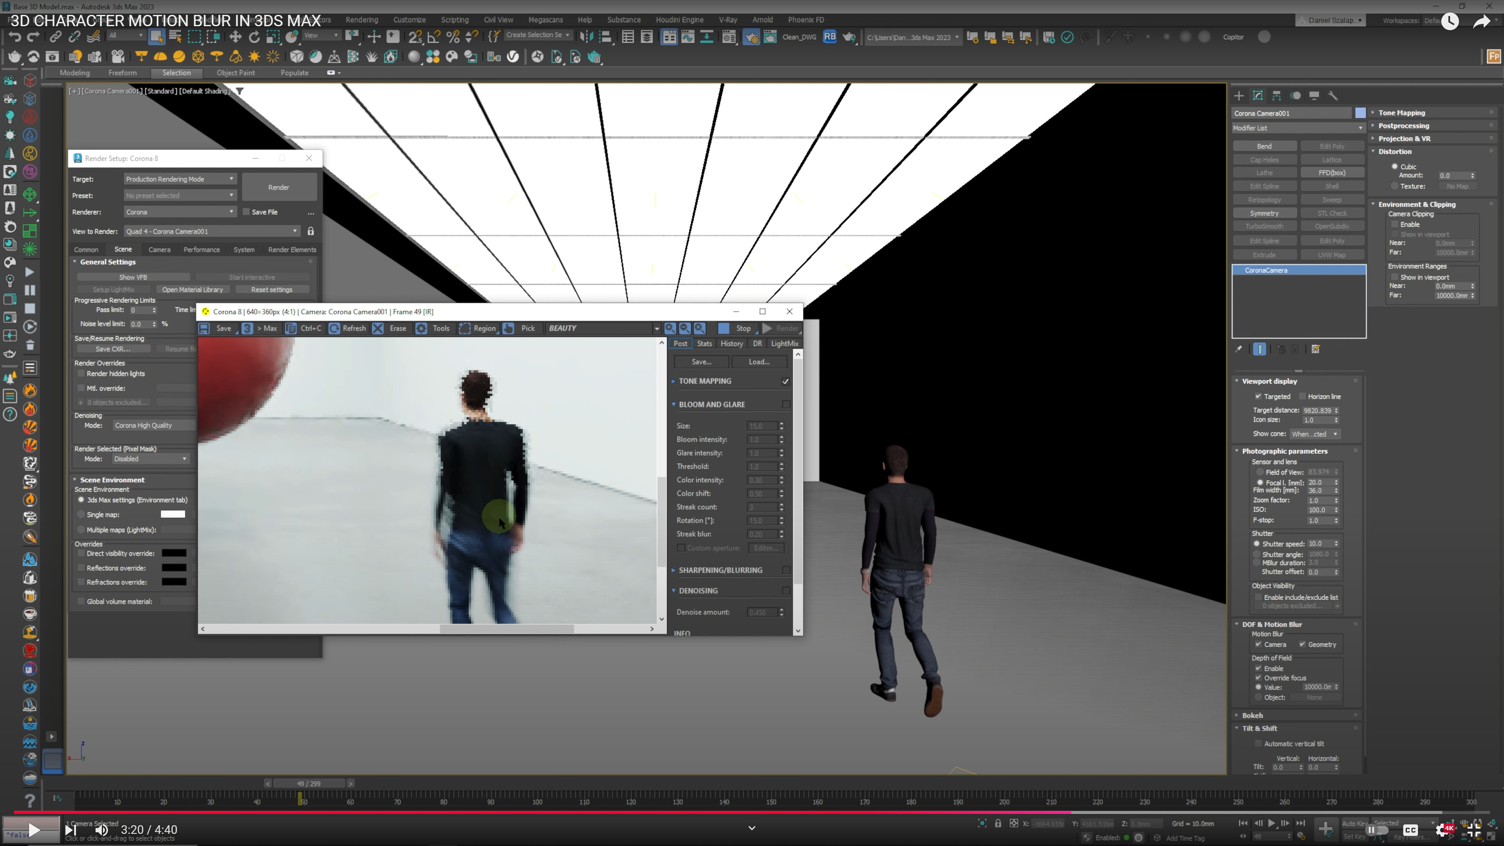The height and width of the screenshot is (846, 1504).
Task: Toggle Geometry motion blur checkbox
Action: 1302,645
